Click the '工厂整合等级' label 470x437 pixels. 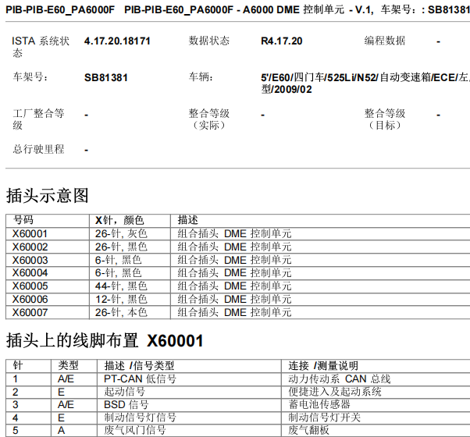(38, 119)
